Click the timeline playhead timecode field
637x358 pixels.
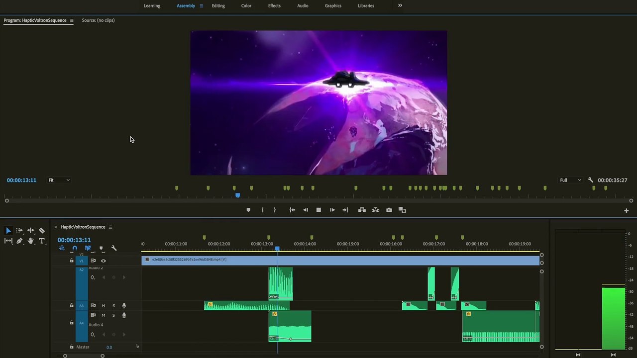74,240
